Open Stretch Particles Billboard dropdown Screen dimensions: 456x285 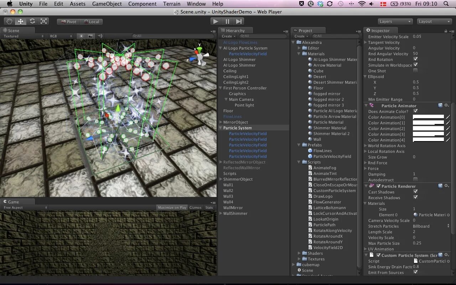(x=431, y=226)
